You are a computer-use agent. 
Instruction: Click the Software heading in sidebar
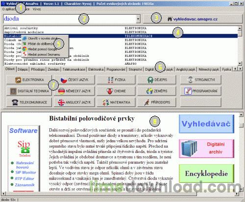pos(24,130)
